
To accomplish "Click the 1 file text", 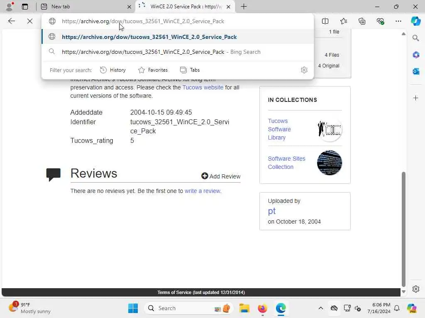I will click(334, 31).
